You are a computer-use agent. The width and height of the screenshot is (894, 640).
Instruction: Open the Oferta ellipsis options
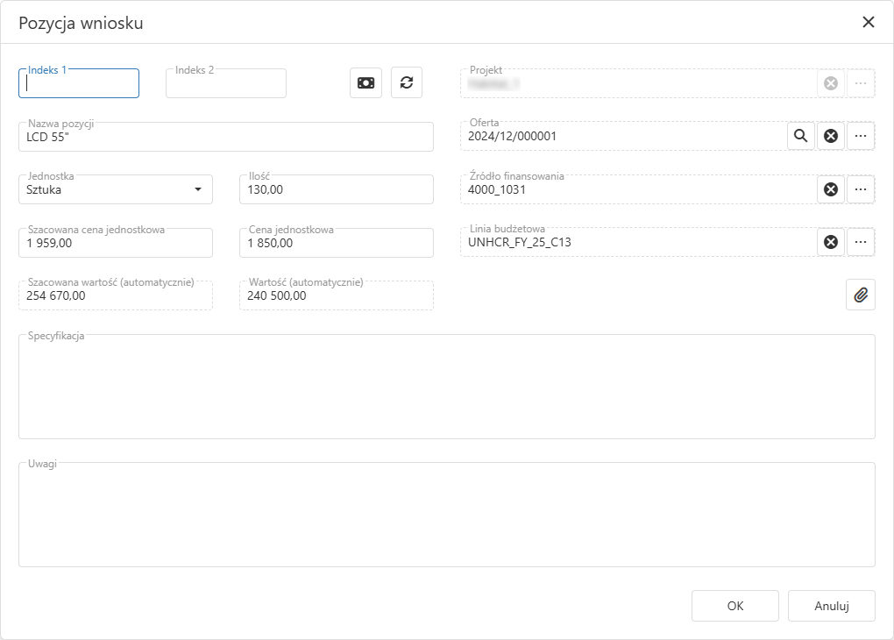[861, 136]
